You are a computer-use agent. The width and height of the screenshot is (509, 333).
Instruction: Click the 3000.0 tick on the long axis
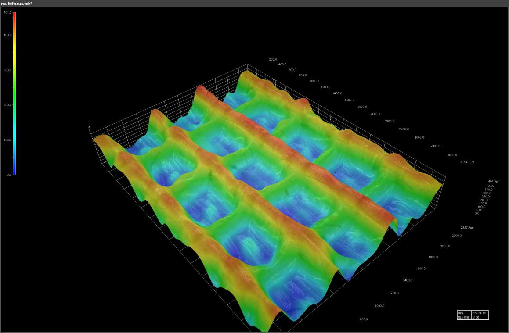coord(452,155)
